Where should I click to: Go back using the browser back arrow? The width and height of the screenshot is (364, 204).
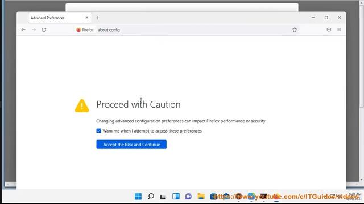tap(23, 29)
